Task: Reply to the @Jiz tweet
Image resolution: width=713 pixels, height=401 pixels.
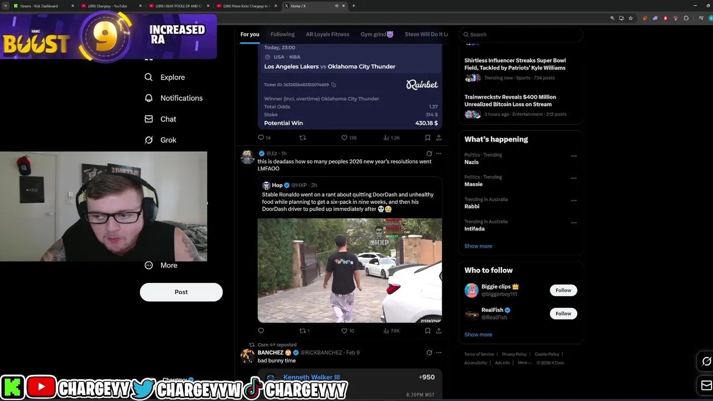Action: click(x=261, y=331)
